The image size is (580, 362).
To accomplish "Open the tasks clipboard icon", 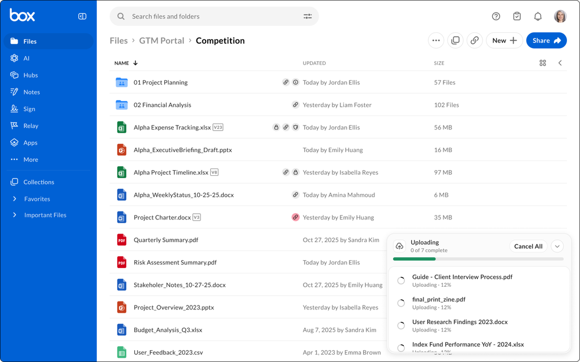I will point(517,16).
